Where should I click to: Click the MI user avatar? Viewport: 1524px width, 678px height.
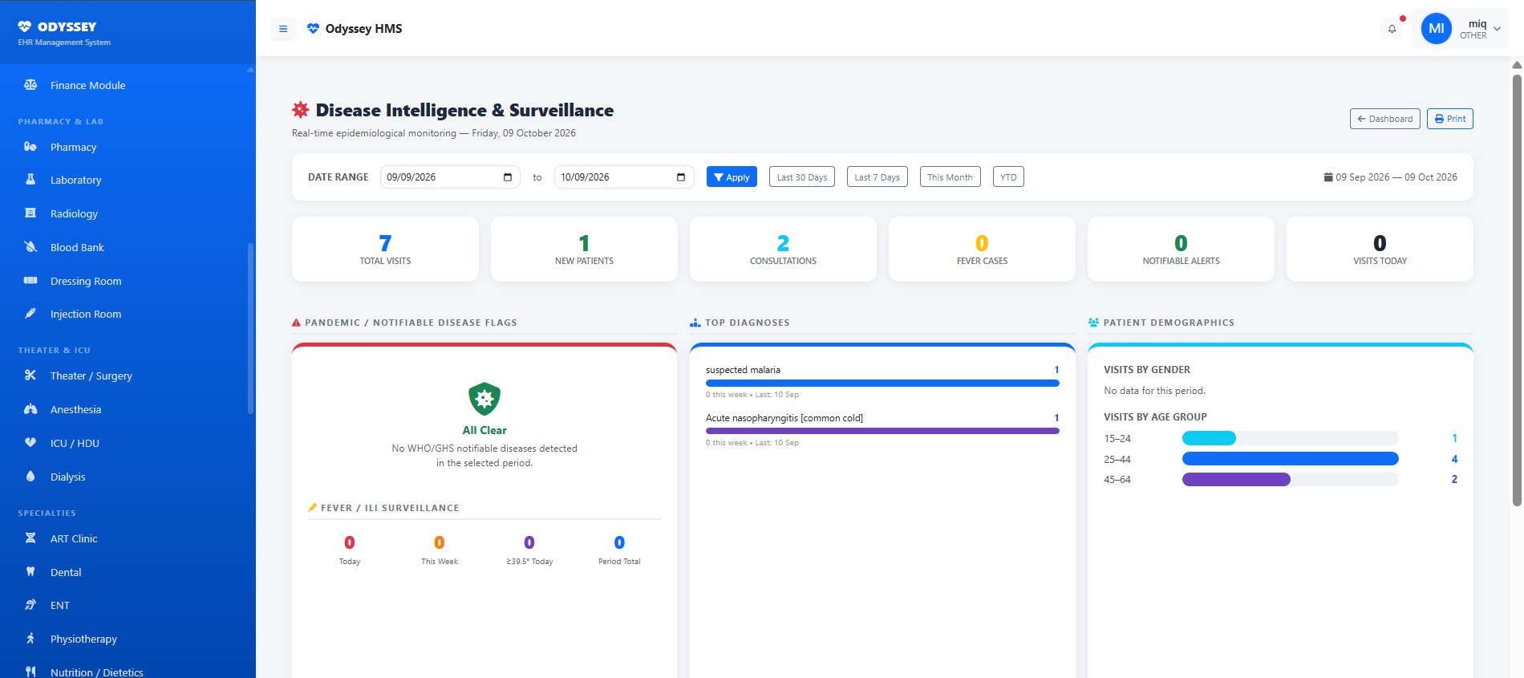1436,29
